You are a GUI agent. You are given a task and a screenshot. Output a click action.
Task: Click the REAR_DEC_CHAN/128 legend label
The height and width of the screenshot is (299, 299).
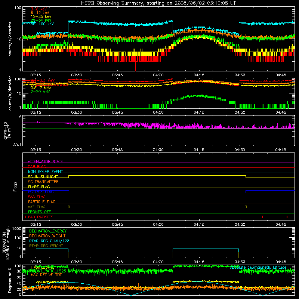(x=49, y=241)
